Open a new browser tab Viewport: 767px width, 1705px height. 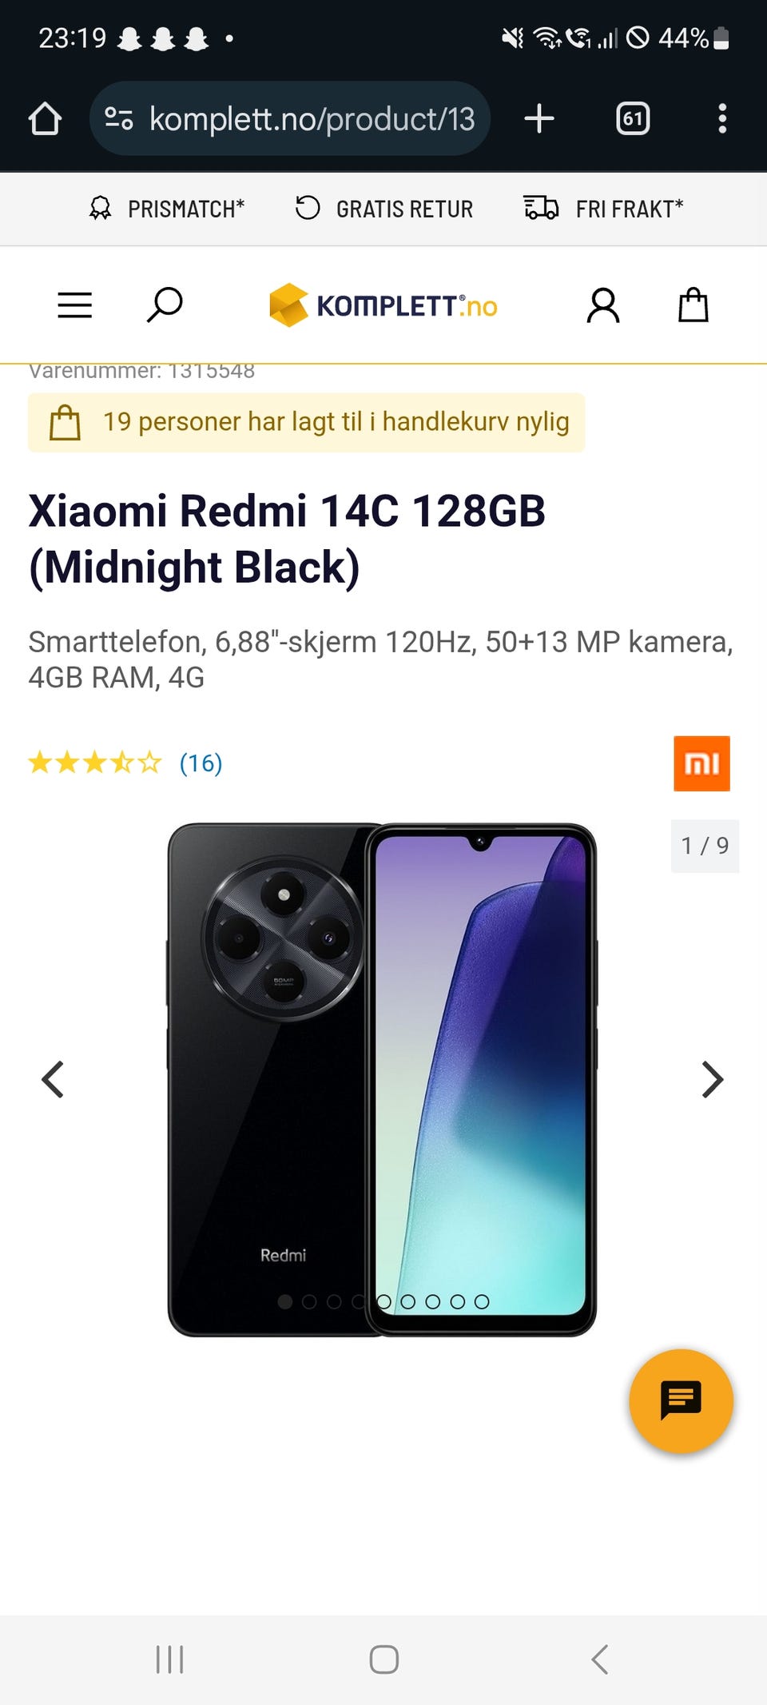(x=539, y=118)
